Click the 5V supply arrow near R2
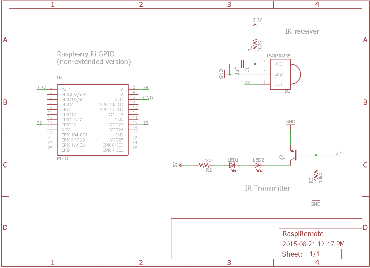This screenshot has height=268, width=370. 180,165
